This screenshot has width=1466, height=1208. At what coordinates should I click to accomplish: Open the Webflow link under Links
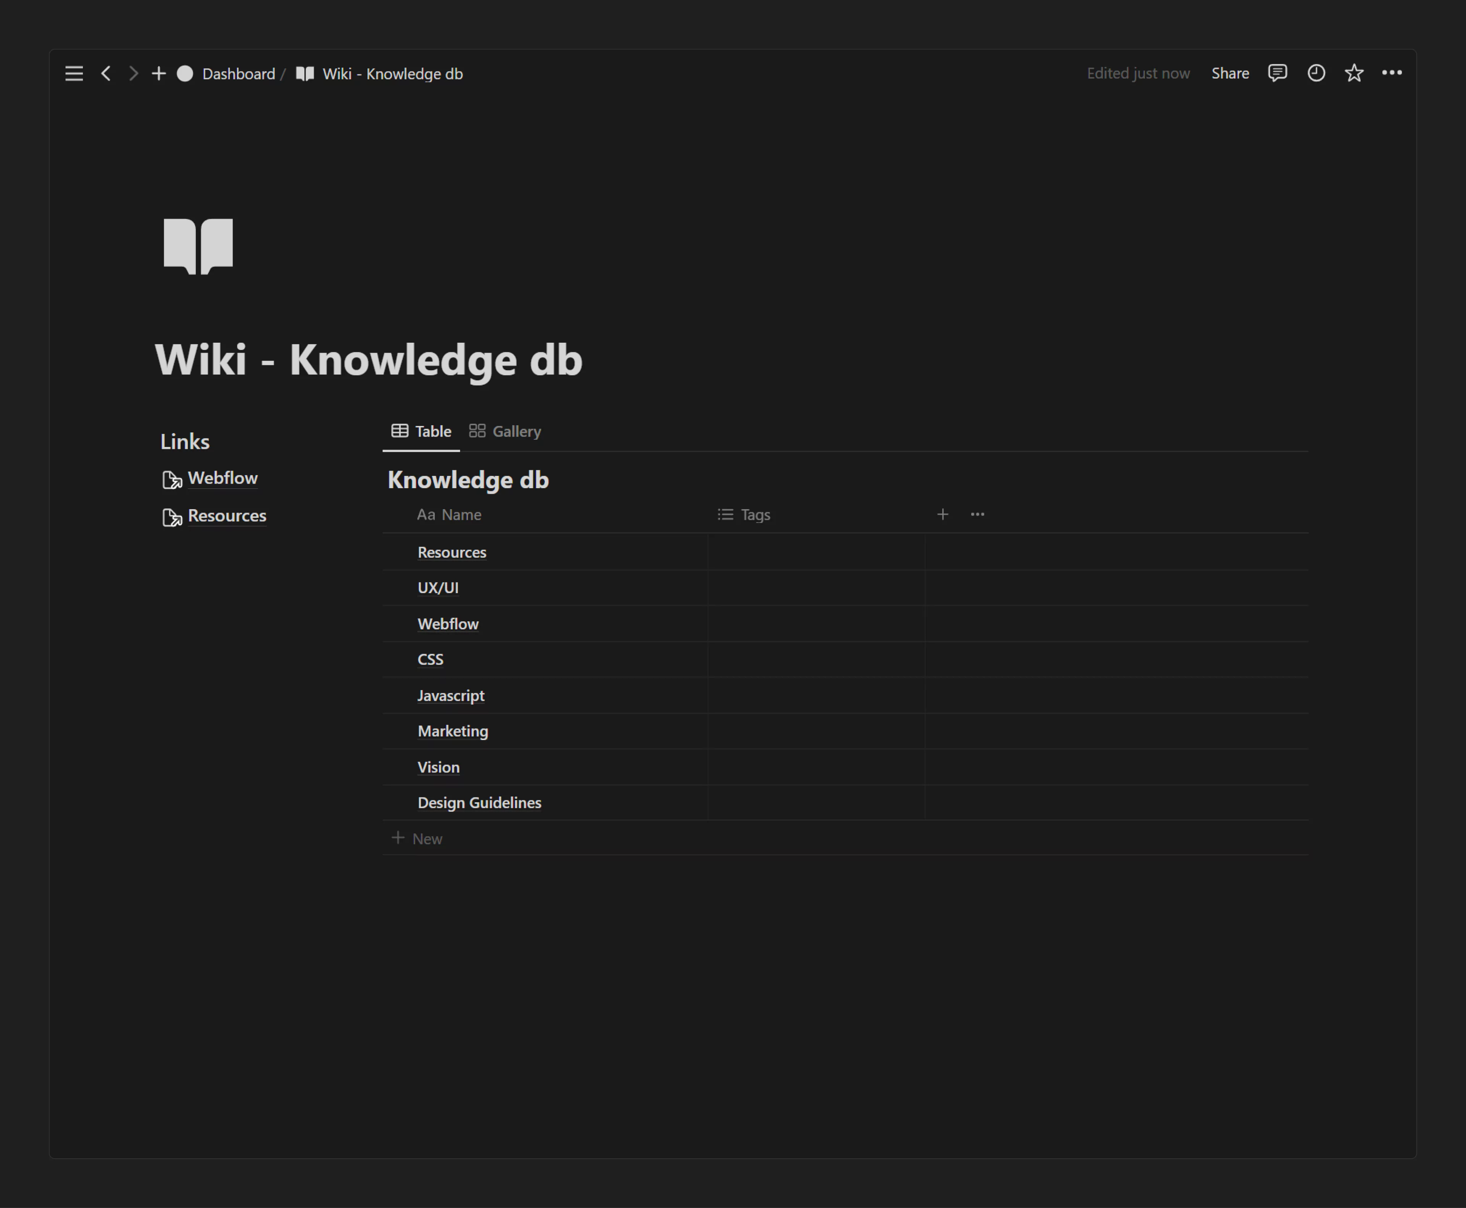(x=222, y=478)
